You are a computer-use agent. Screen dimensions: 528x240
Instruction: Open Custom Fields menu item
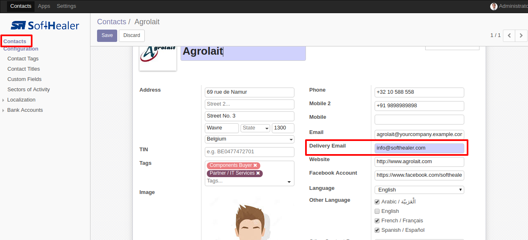(25, 79)
